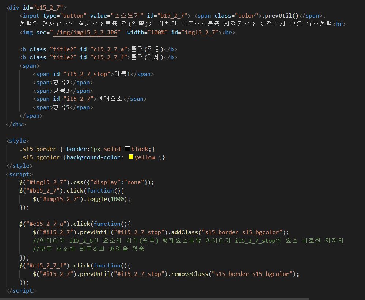Click the 클릭(해제) bold tag text
Screen dimensions: 365x300
(147, 57)
